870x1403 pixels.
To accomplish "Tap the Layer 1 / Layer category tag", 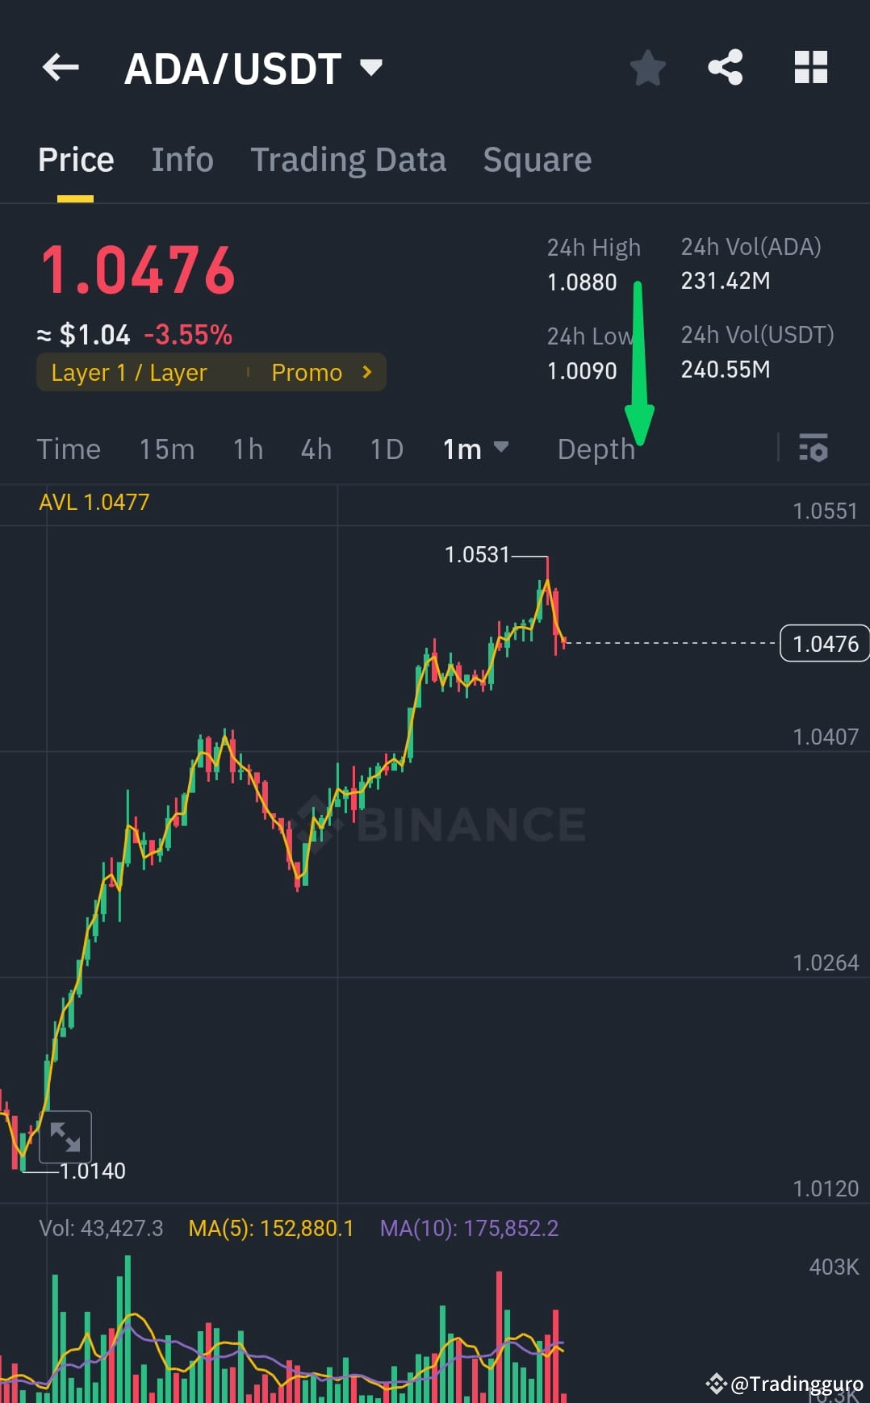I will click(128, 372).
